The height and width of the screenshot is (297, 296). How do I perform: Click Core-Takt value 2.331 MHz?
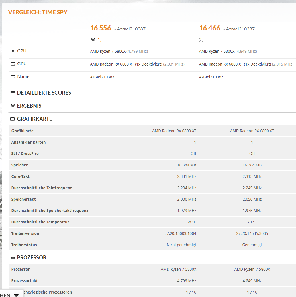pyautogui.click(x=187, y=176)
